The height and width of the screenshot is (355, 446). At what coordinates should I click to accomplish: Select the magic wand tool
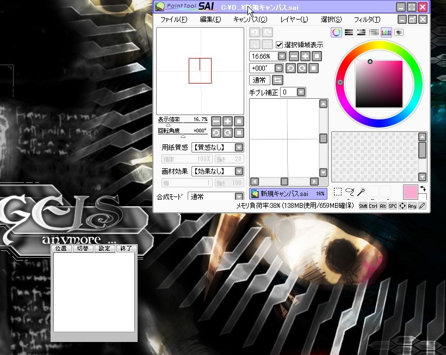pos(362,192)
